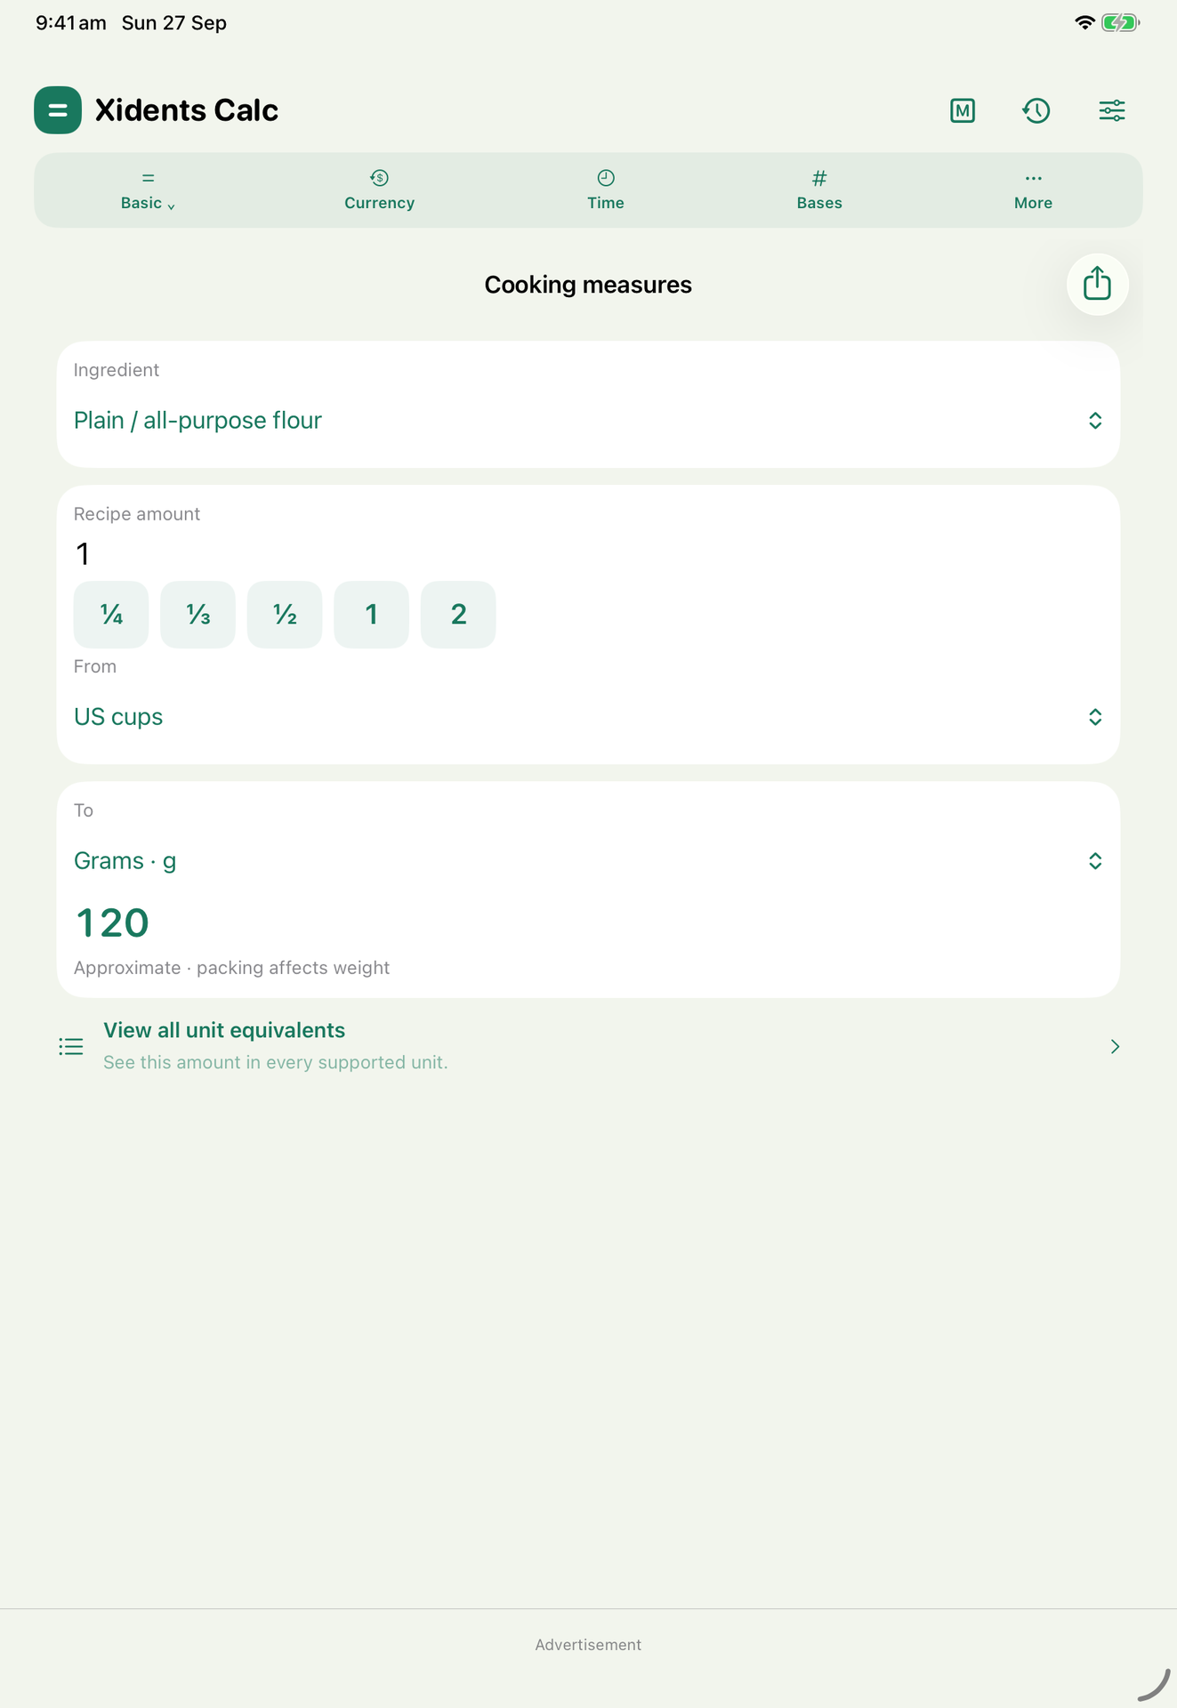The height and width of the screenshot is (1708, 1177).
Task: Tap the list icon beside unit equivalents
Action: coord(71,1046)
